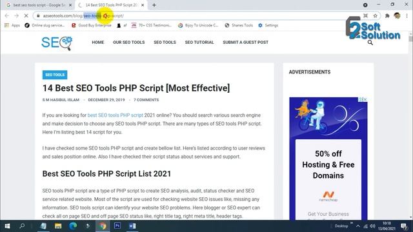This screenshot has height=232, width=413.
Task: Close the Google search tab
Action: [x=70, y=5]
